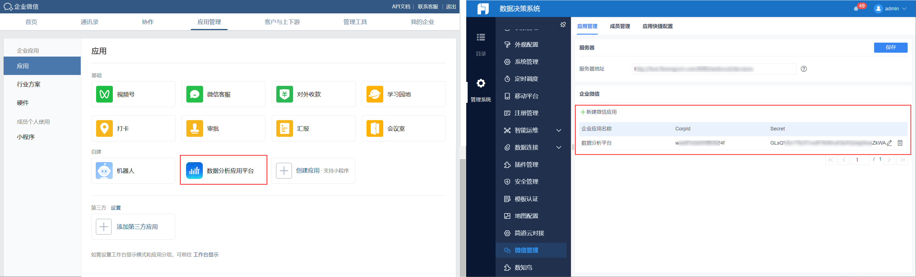Go to the last page arrow

[x=902, y=160]
